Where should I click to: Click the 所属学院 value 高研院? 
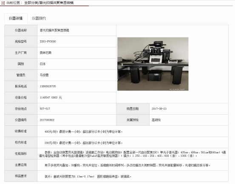click(156, 120)
